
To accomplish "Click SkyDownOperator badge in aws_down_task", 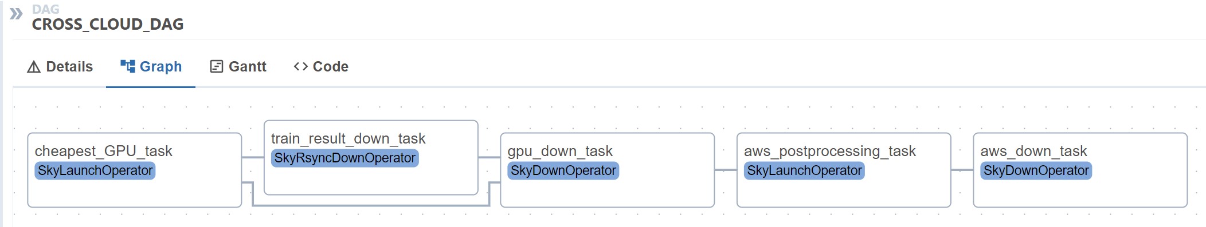I will [x=1036, y=170].
